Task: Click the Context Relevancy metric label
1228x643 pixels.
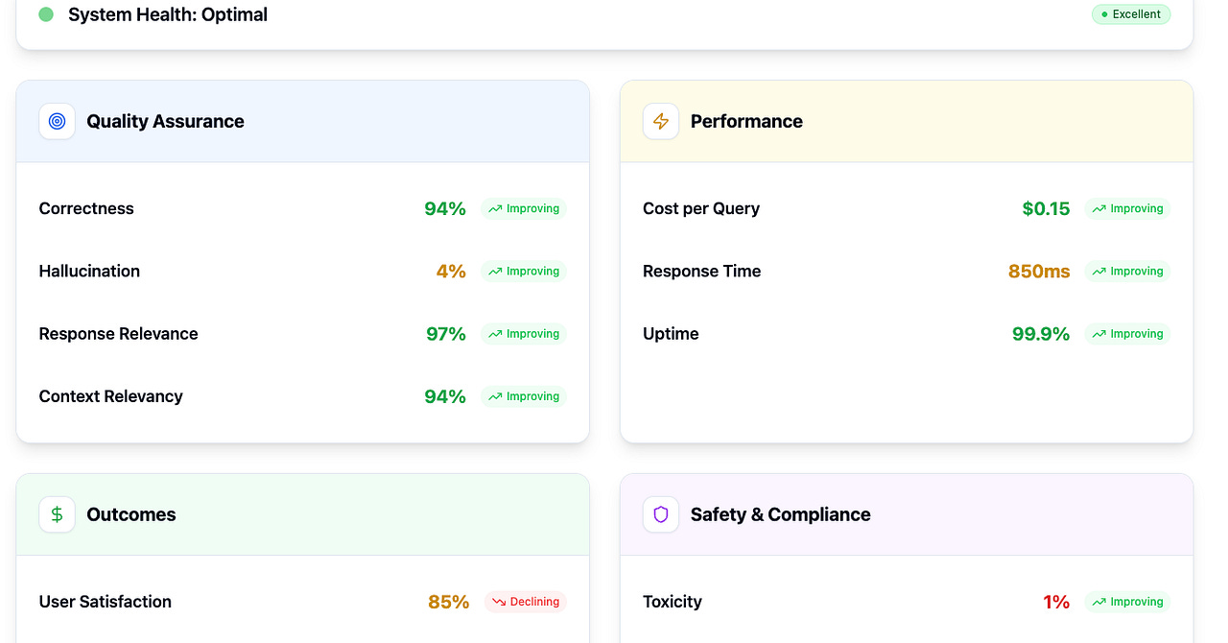Action: (x=111, y=396)
